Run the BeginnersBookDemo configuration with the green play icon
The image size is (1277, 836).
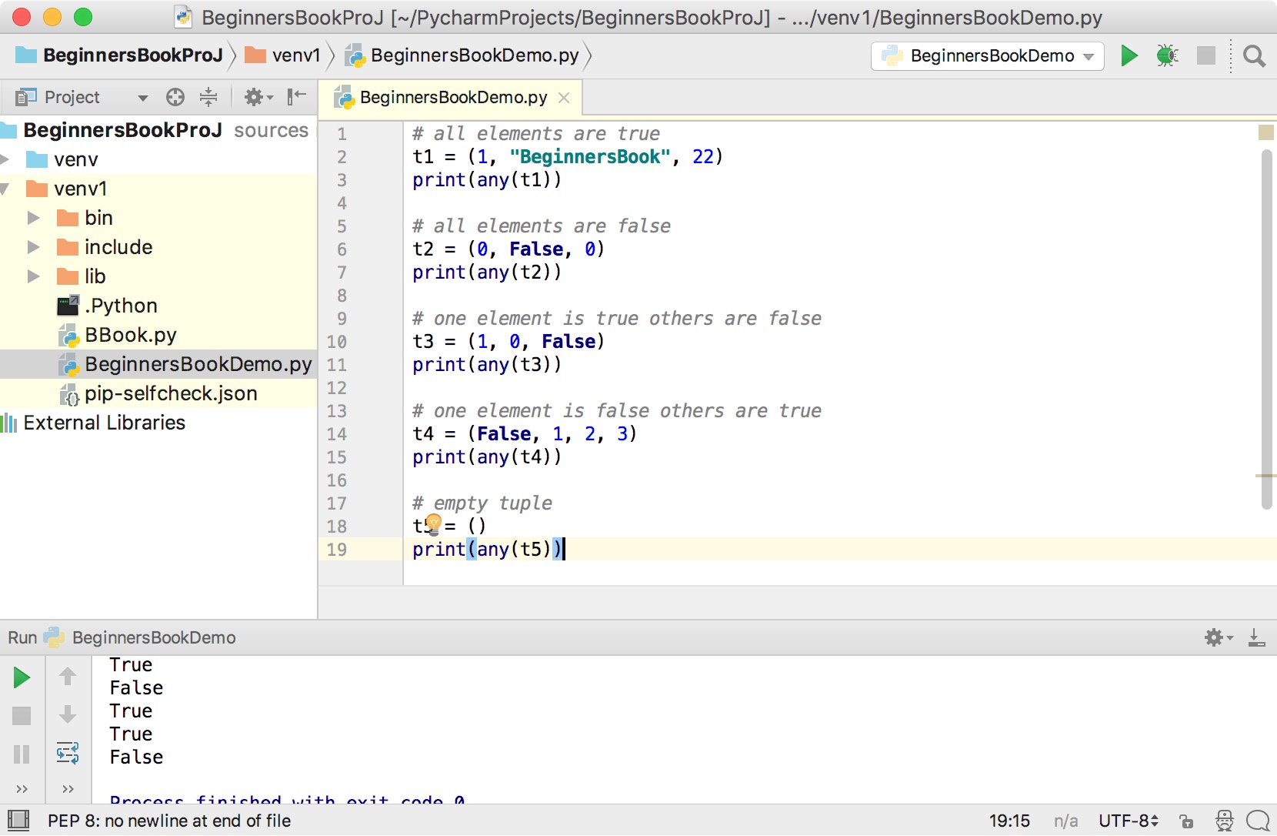(x=1128, y=55)
